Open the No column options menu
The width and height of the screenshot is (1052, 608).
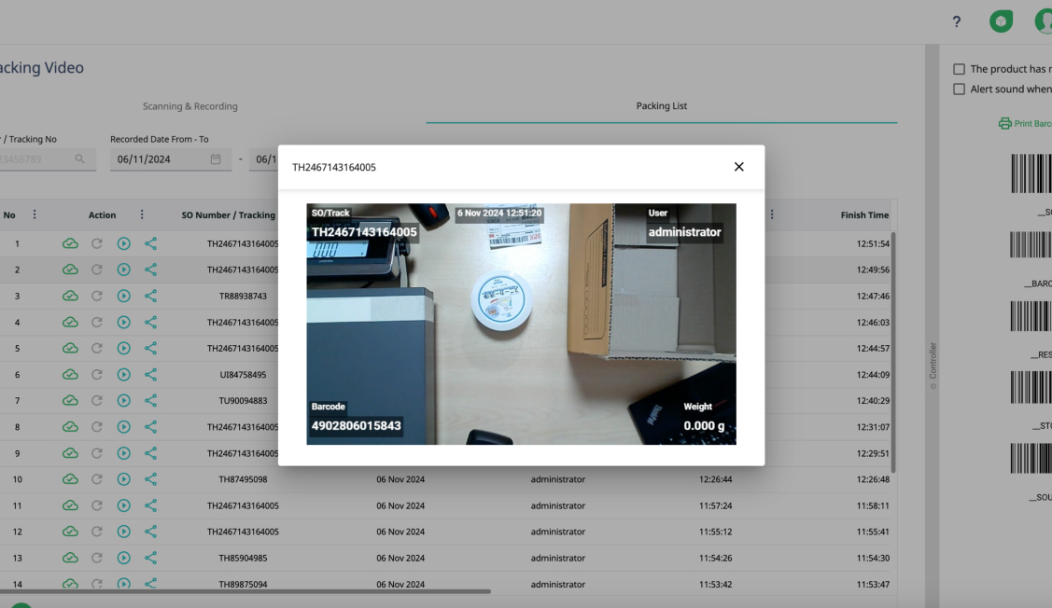click(x=35, y=214)
